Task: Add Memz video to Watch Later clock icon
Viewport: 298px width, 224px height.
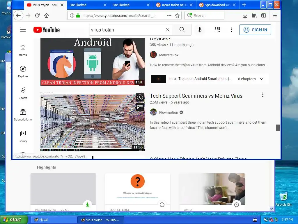Action: [x=140, y=97]
